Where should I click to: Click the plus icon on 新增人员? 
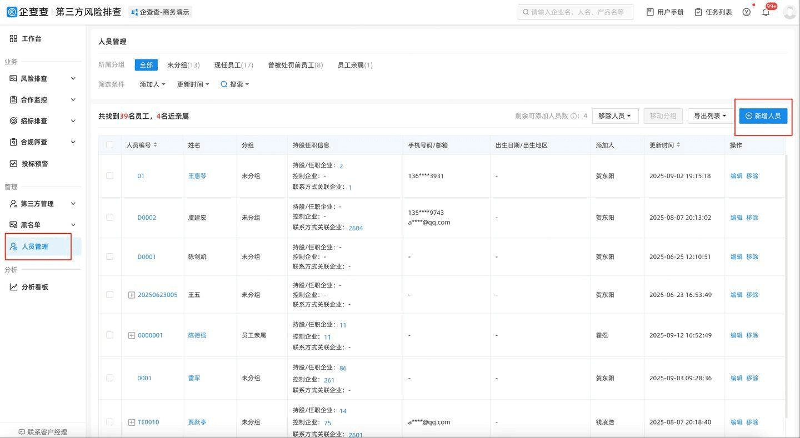coord(749,115)
